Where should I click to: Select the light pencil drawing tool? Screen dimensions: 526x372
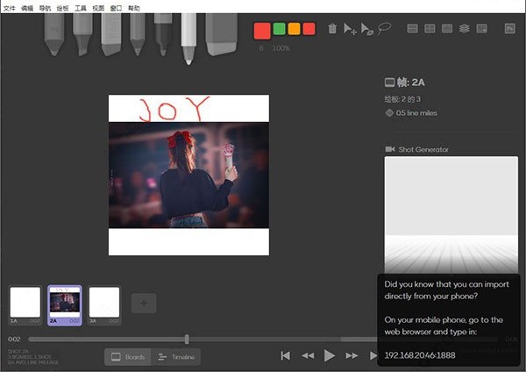pyautogui.click(x=54, y=33)
